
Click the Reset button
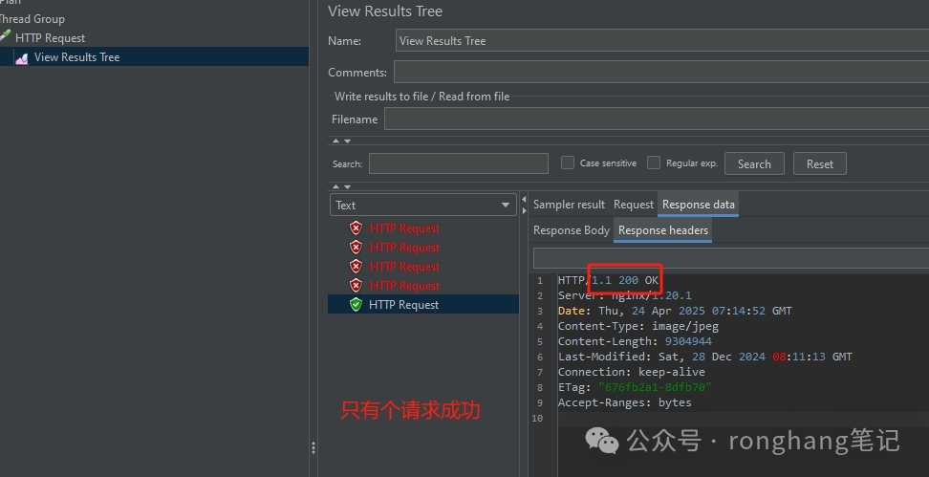coord(819,164)
